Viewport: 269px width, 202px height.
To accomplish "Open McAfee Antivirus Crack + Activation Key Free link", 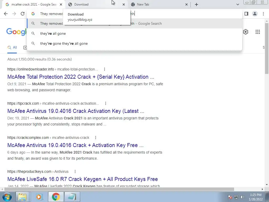I will (75, 145).
